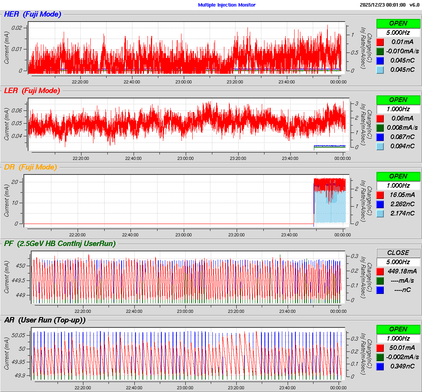
Task: Click the Multiple Injection Monitor title
Action: tap(227, 5)
